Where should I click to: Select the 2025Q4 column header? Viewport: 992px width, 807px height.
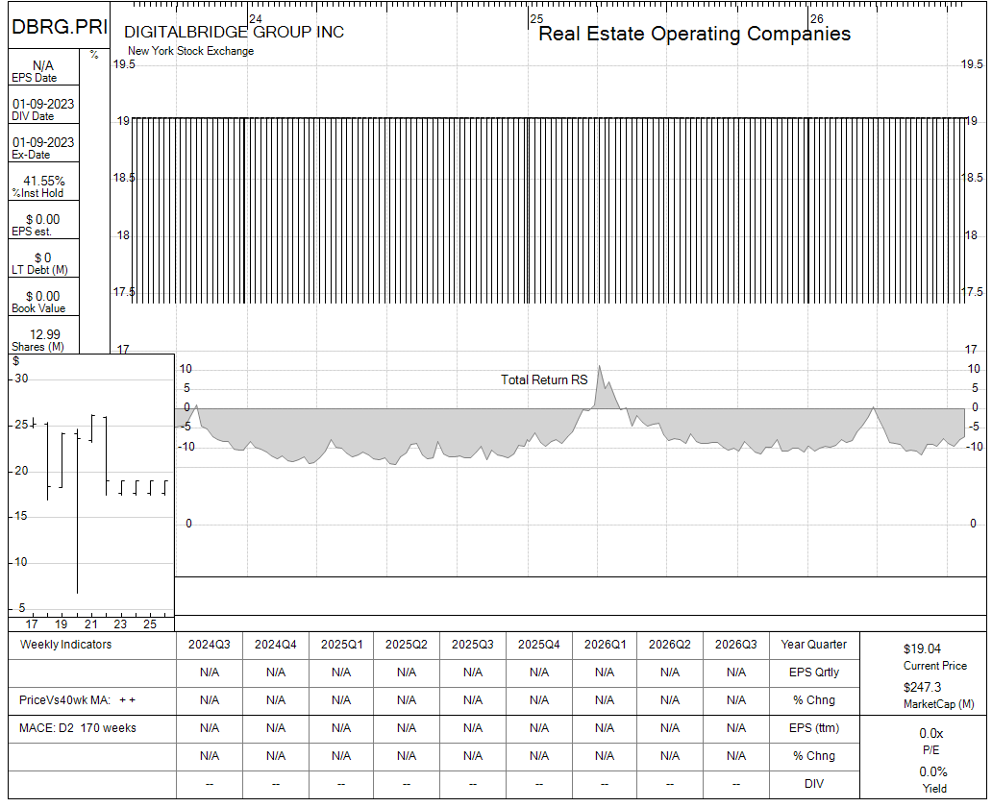tap(539, 645)
